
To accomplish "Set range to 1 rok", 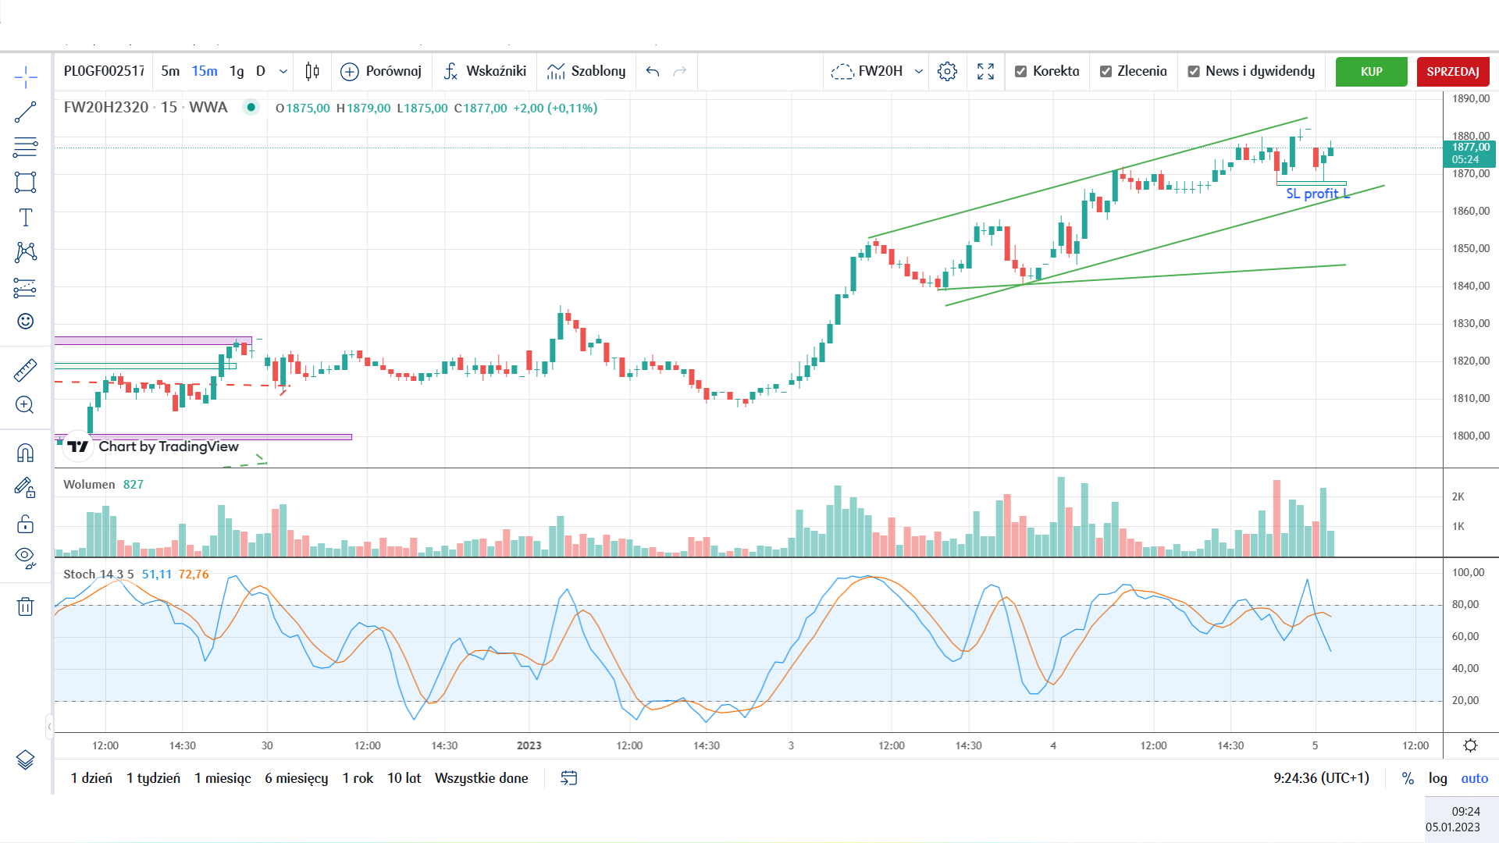I will click(x=358, y=778).
